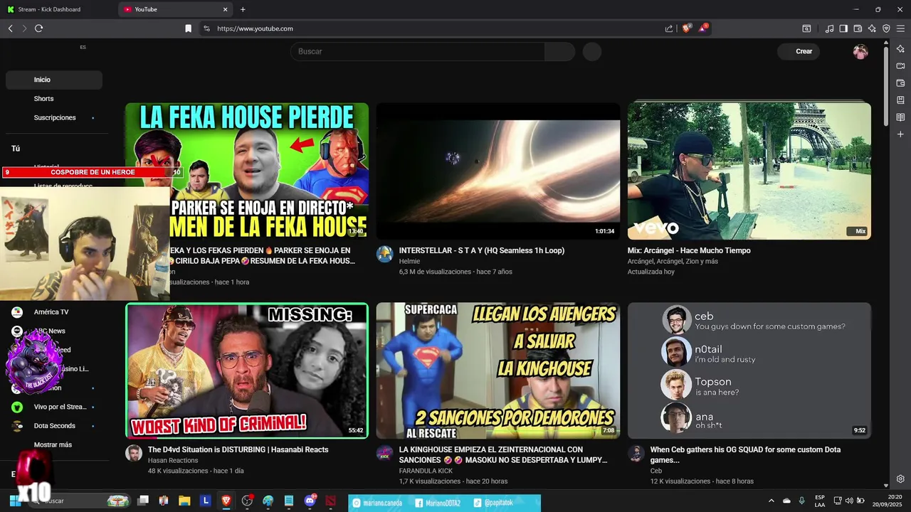Switch to Stream - Kick Dashboard tab
911x512 pixels.
click(57, 9)
